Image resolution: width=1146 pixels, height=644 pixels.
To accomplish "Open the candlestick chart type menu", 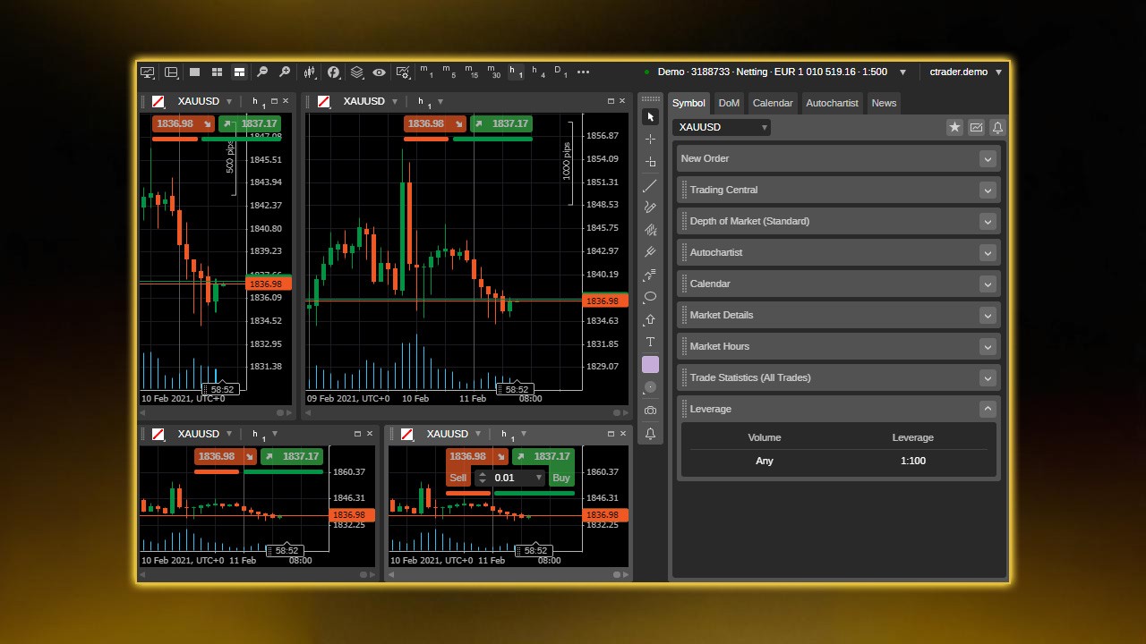I will [x=311, y=72].
